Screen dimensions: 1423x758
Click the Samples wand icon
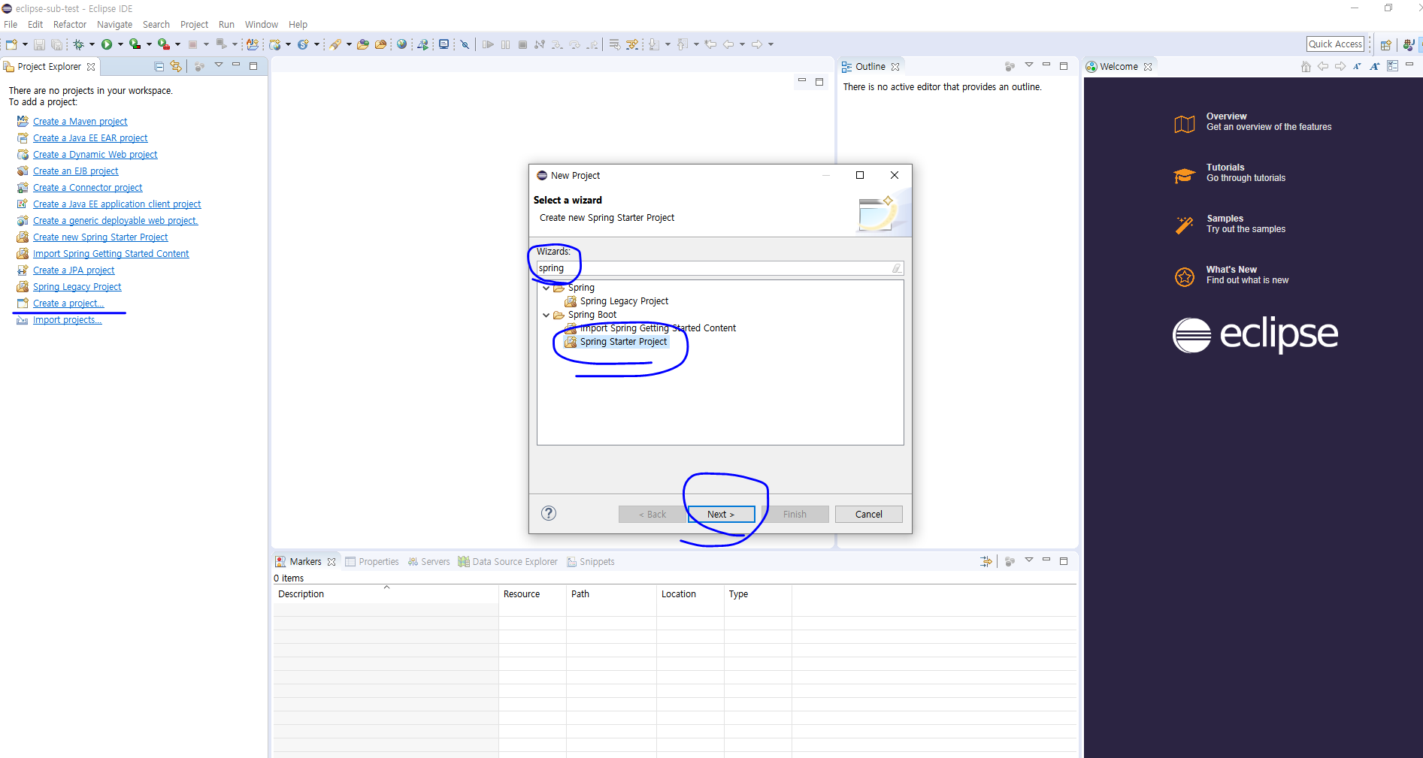1185,225
